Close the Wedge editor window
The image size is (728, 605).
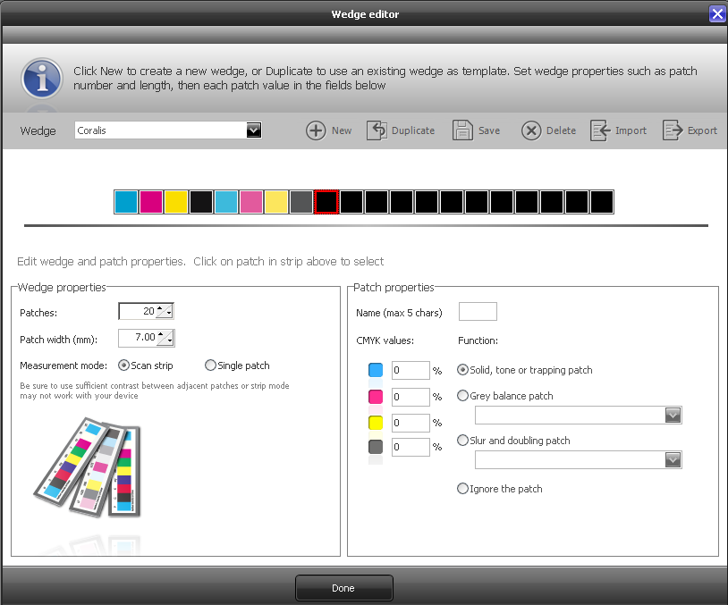point(717,14)
